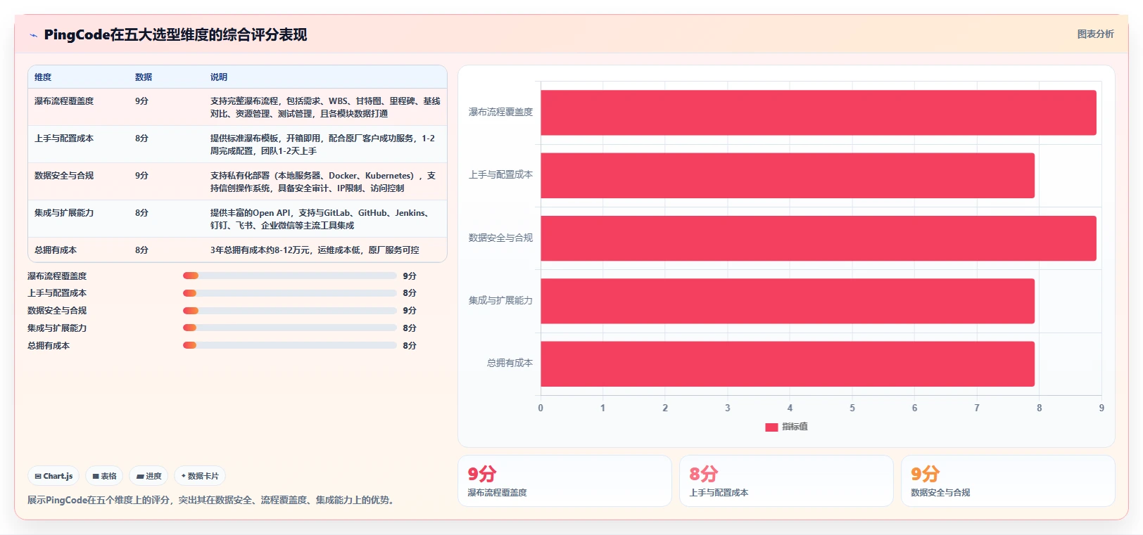
Task: Click the 上手与配置成本 progress bar
Action: point(289,293)
